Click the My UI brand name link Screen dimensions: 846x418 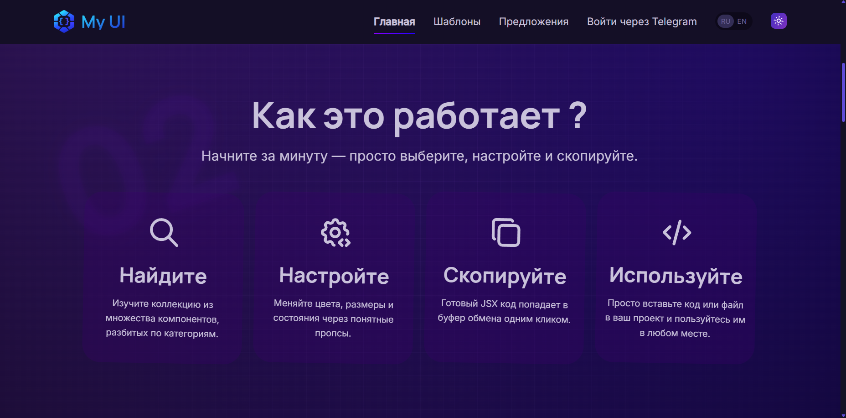coord(103,22)
